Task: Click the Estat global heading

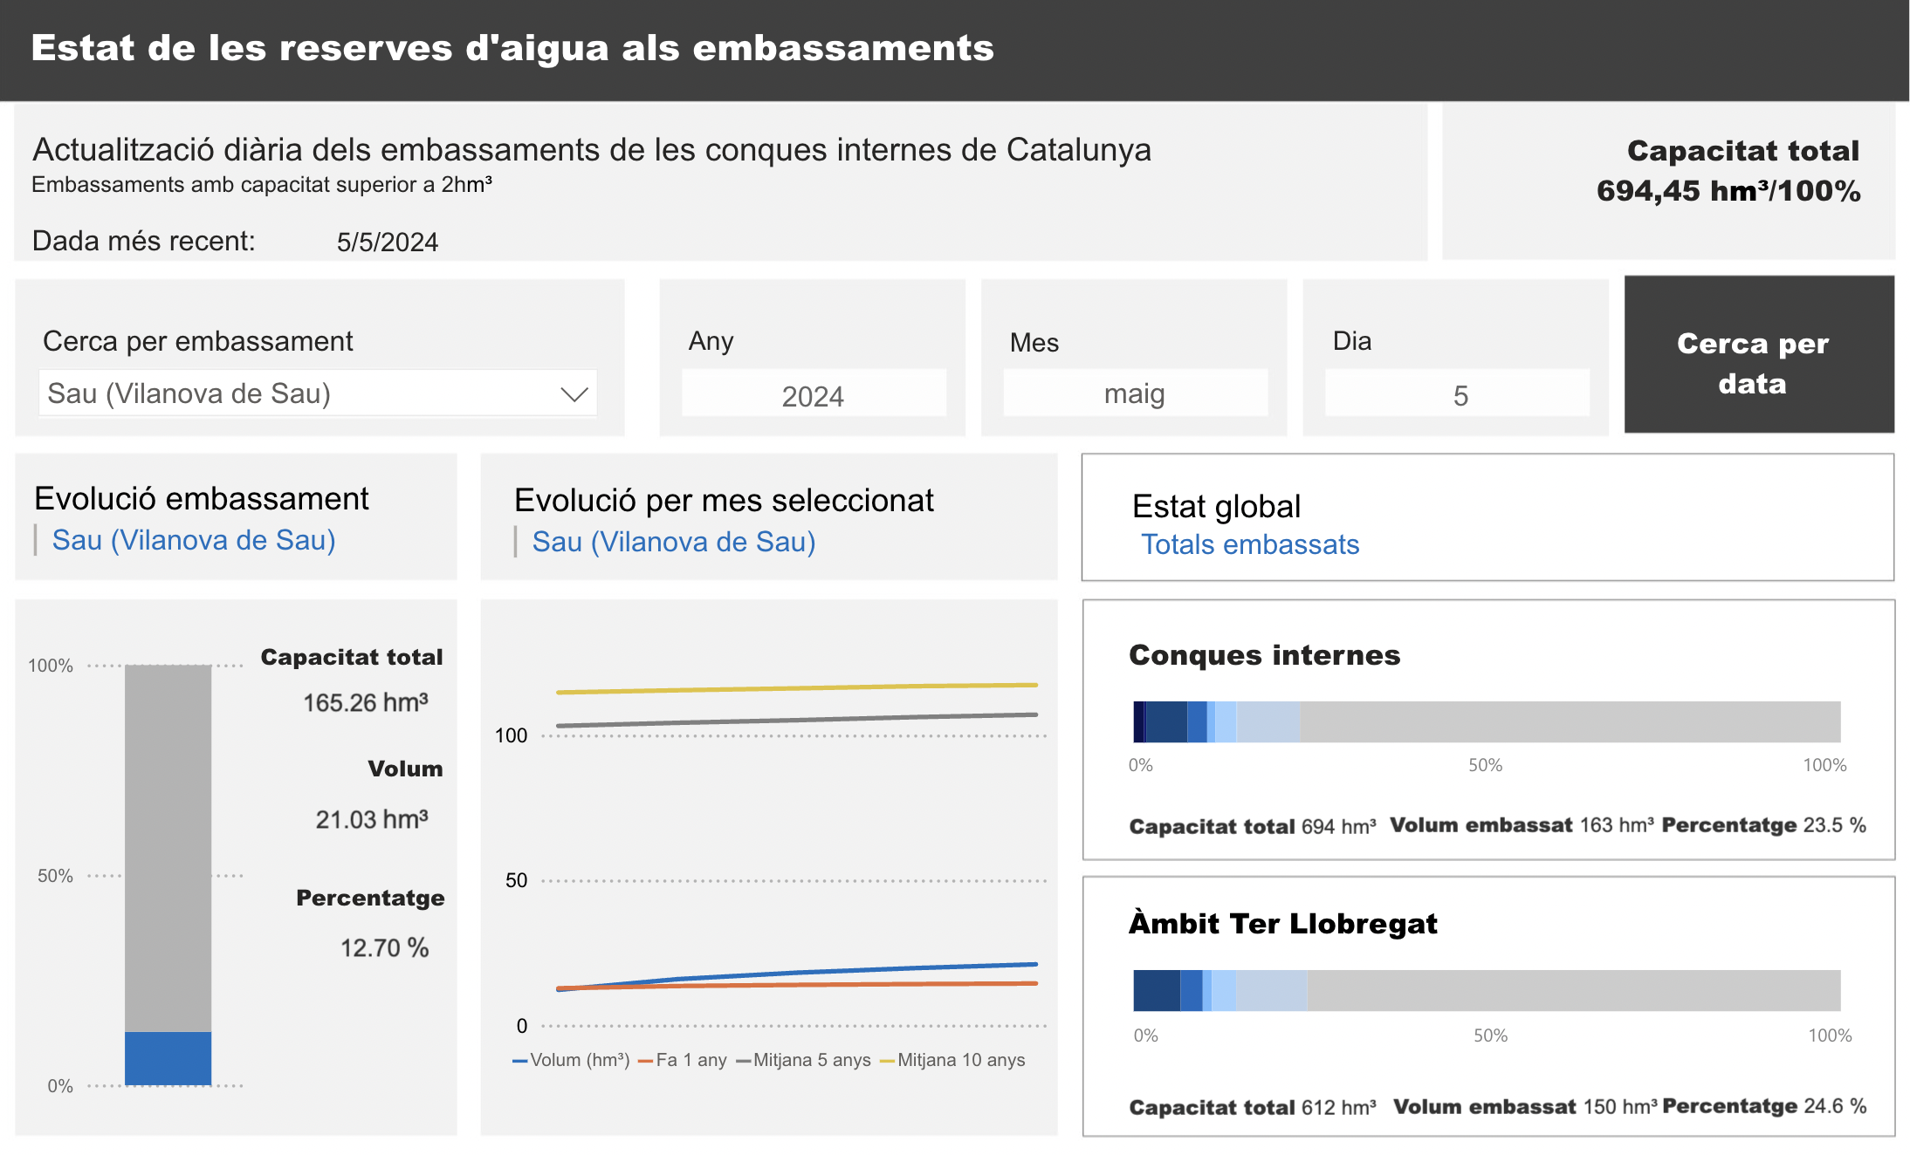Action: [x=1216, y=506]
